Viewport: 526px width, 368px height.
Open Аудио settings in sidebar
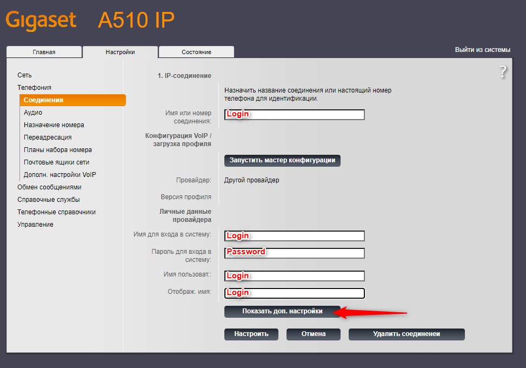click(x=33, y=113)
